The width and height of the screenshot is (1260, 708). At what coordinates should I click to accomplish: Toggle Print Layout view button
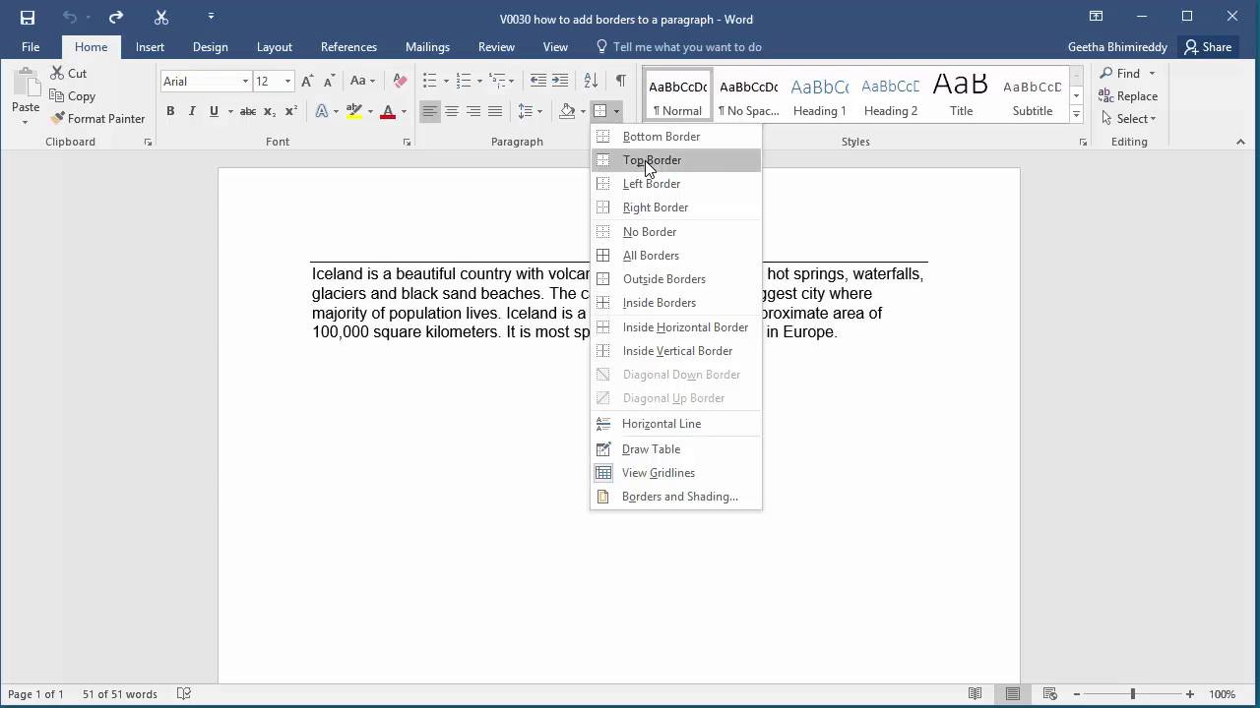coord(1012,694)
